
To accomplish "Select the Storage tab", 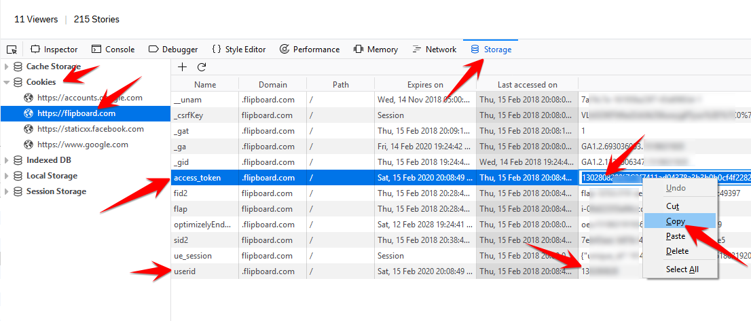I will tap(491, 50).
